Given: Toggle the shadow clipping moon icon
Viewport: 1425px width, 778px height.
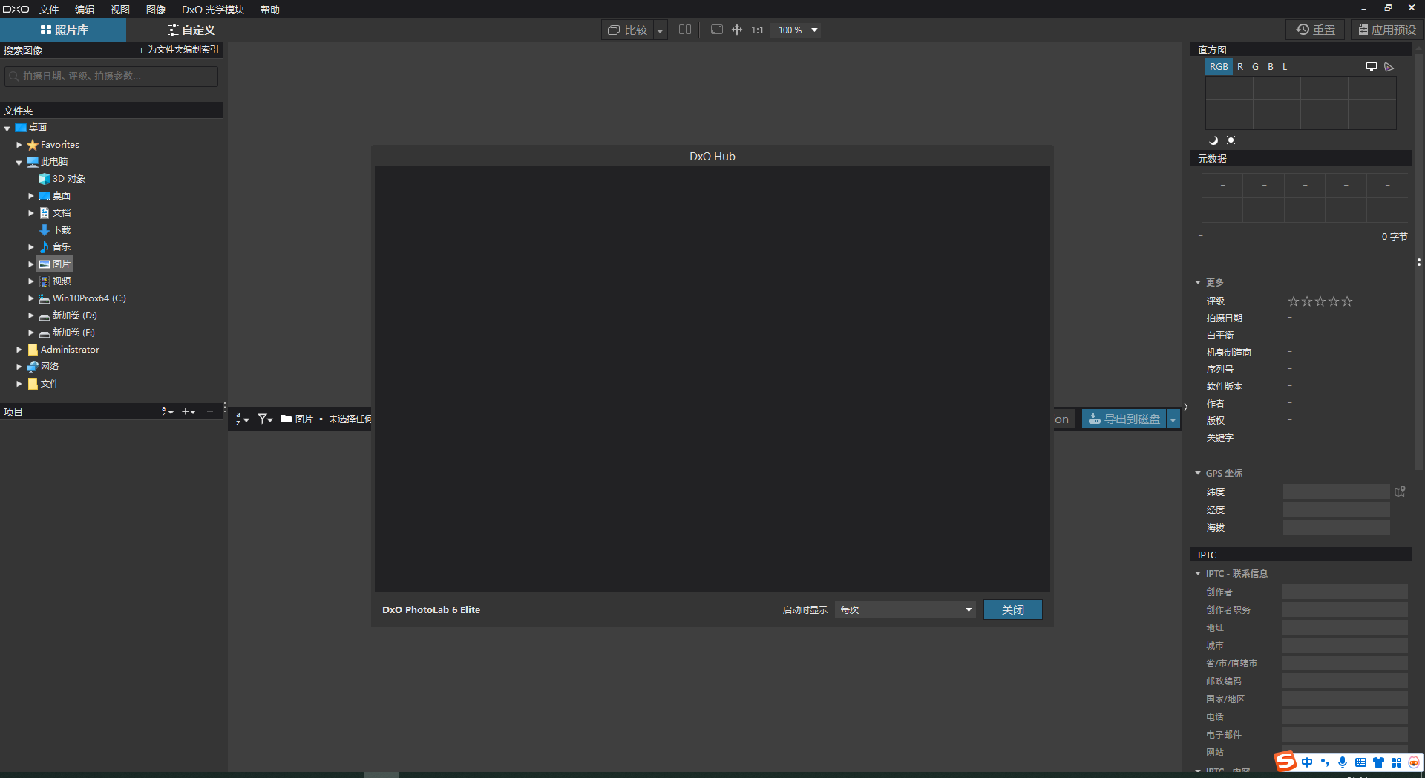Looking at the screenshot, I should coord(1213,140).
